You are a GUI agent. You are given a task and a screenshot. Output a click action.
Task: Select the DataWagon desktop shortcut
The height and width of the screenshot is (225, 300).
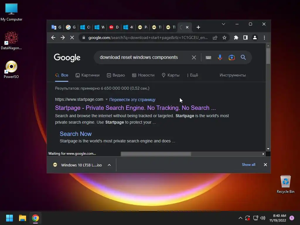[x=11, y=40]
